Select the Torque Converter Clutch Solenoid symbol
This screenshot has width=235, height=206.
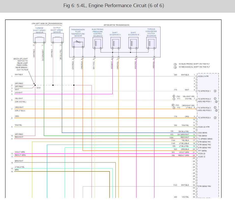pos(151,43)
